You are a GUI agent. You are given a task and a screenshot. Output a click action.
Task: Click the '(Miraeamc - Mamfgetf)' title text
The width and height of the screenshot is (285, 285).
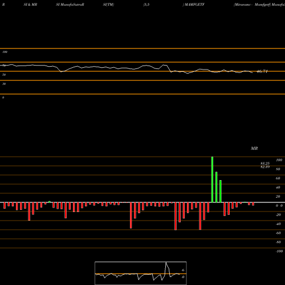pos(253,5)
